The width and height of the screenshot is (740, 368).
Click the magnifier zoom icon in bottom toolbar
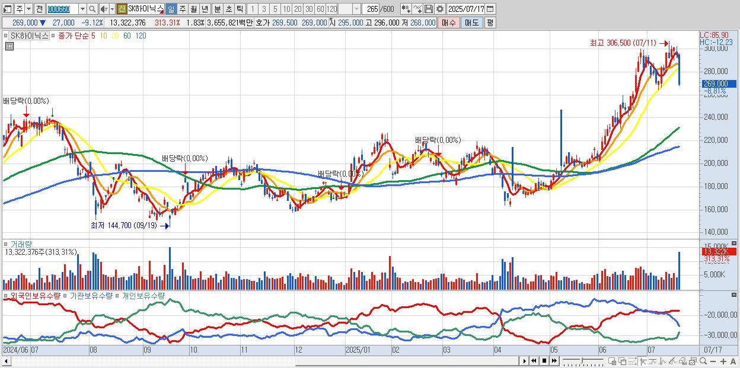[x=703, y=361]
